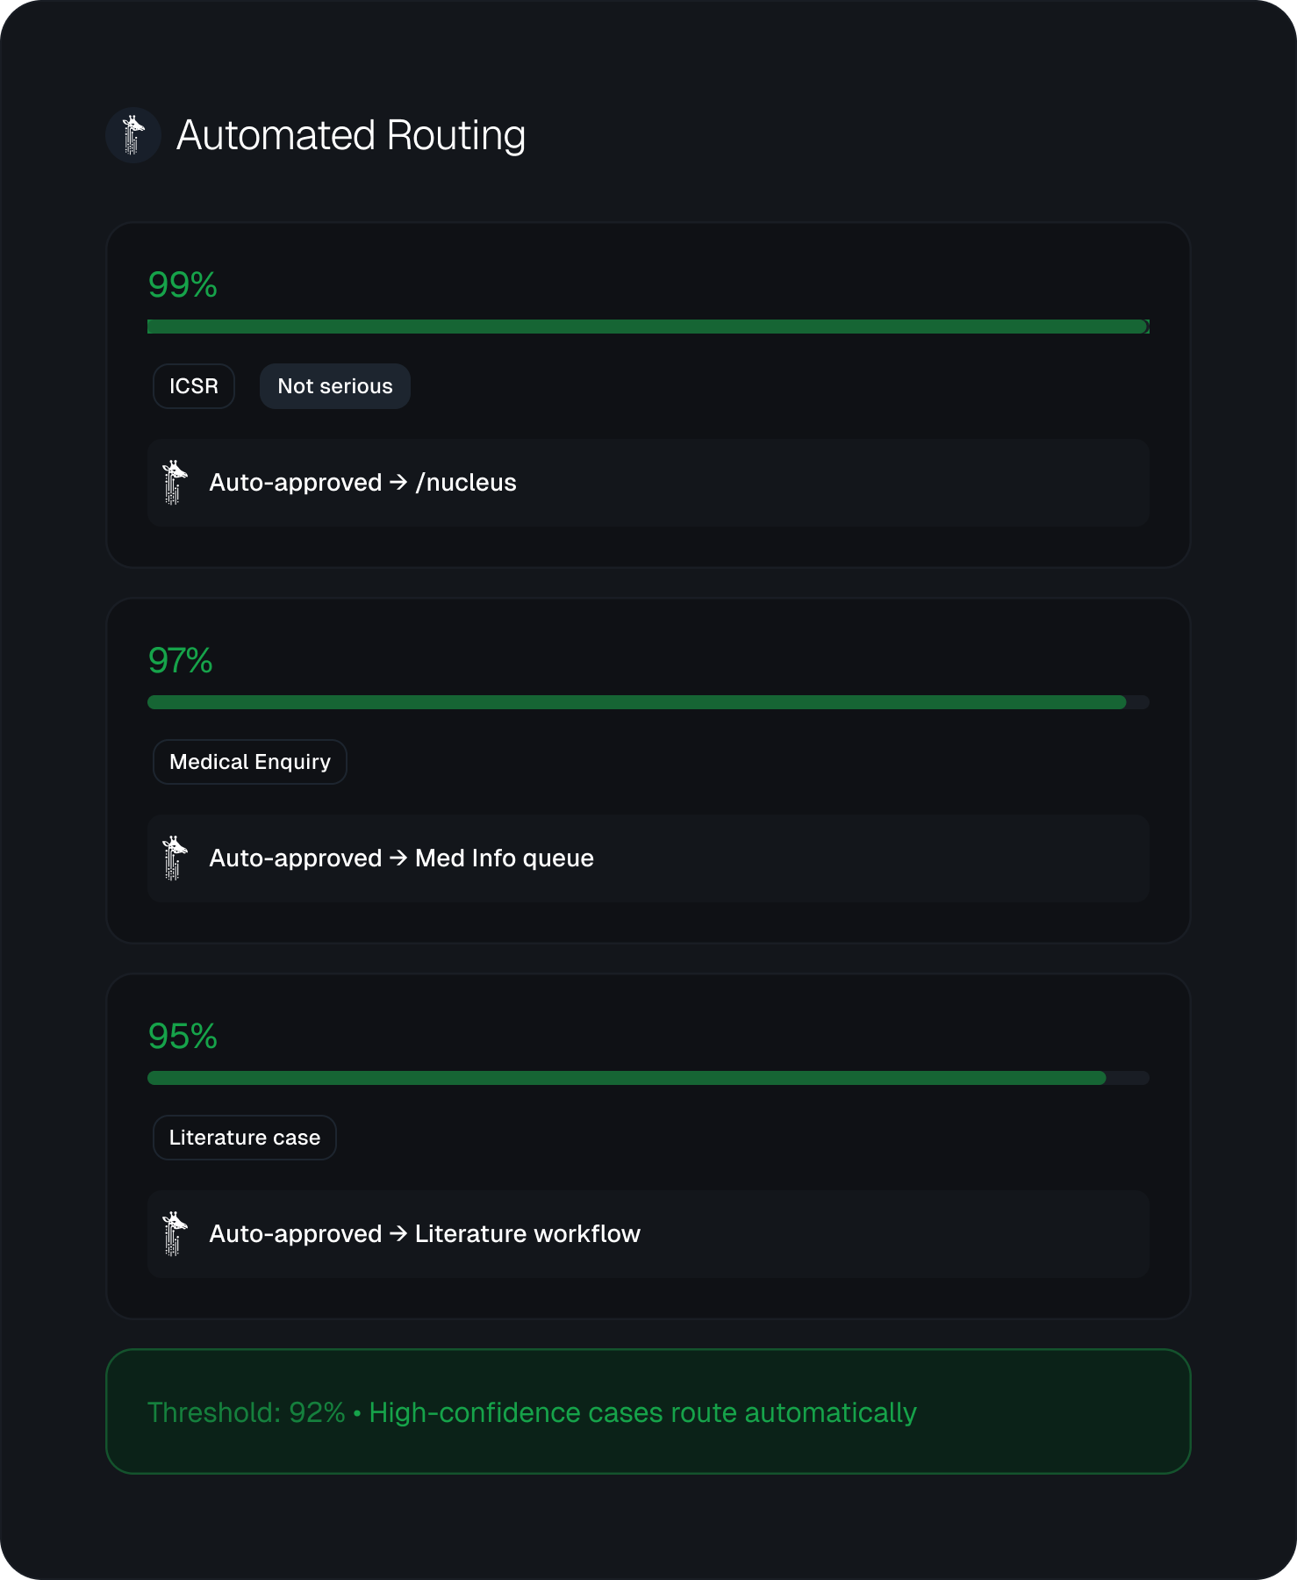Click the Automated Routing title
The width and height of the screenshot is (1297, 1580).
coord(351,136)
